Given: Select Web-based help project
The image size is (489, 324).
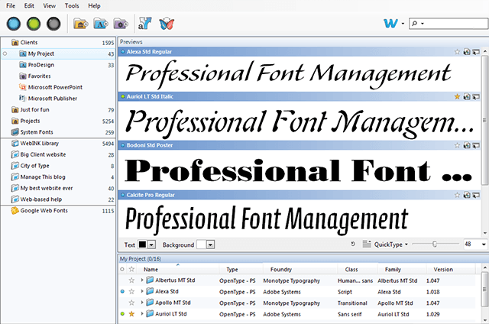Looking at the screenshot, I should pos(58,199).
